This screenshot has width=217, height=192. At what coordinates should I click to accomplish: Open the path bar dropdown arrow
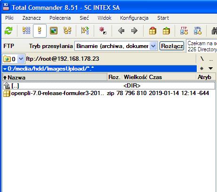pyautogui.click(x=5, y=69)
